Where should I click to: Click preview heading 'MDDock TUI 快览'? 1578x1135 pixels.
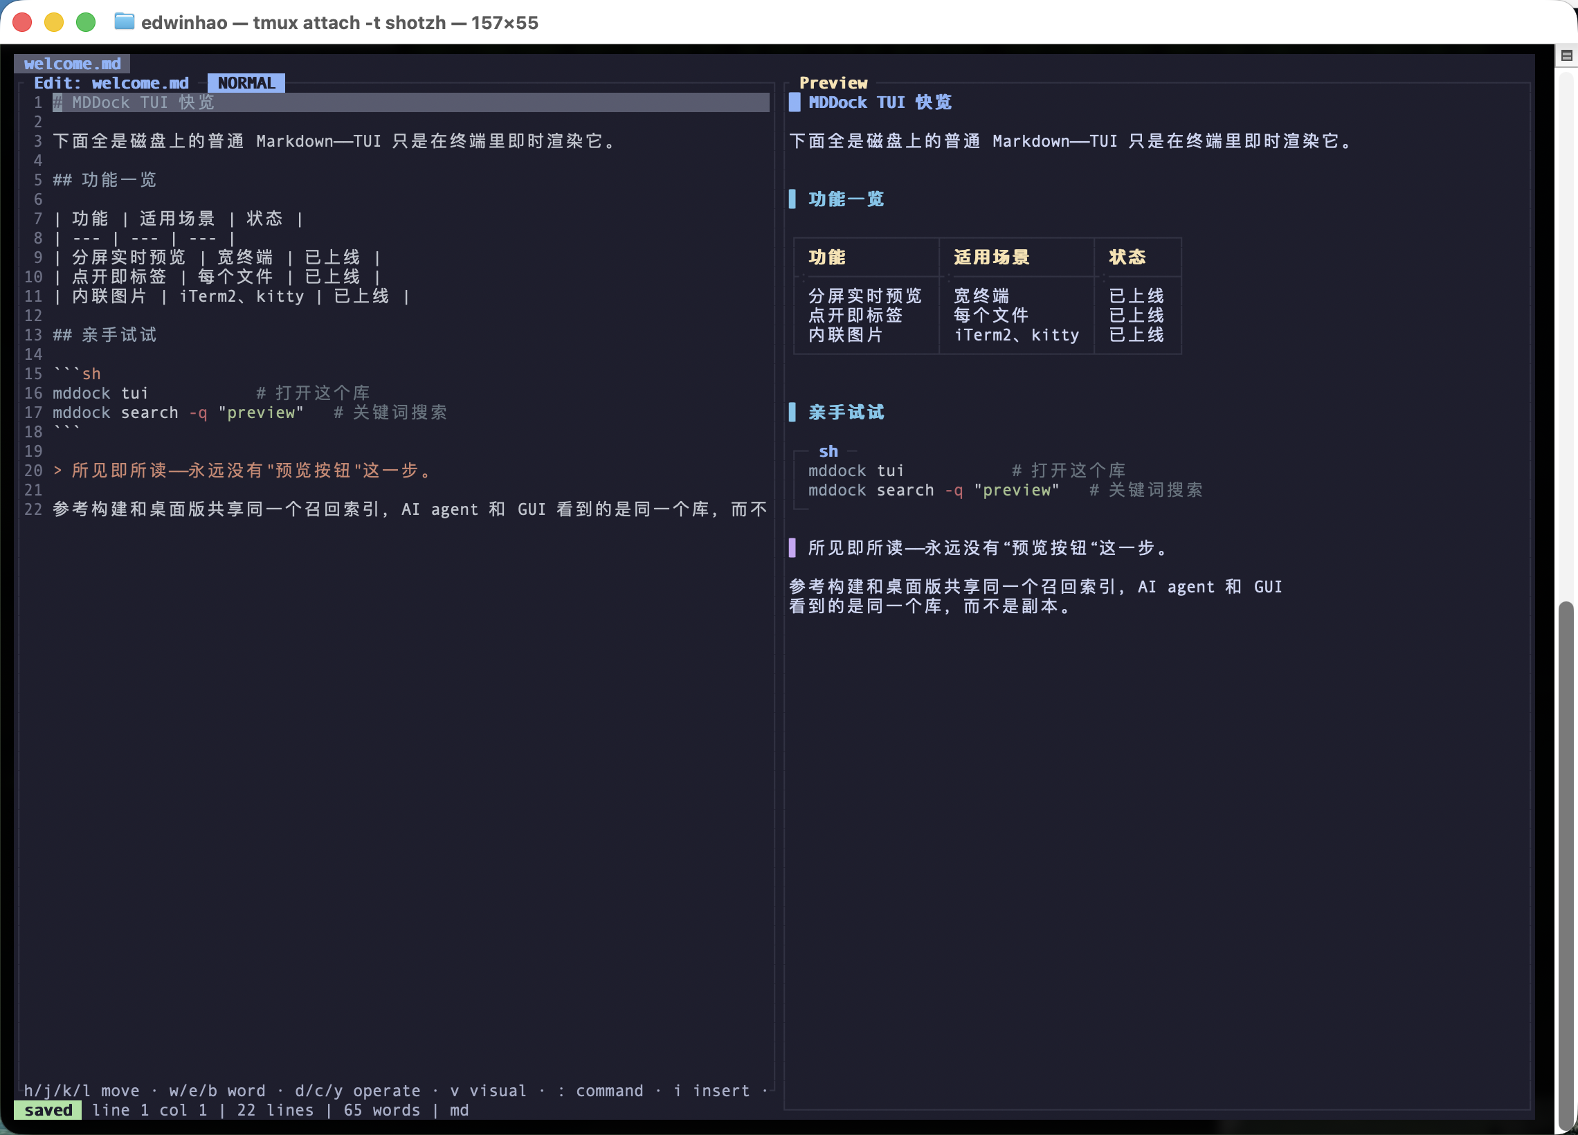point(880,102)
